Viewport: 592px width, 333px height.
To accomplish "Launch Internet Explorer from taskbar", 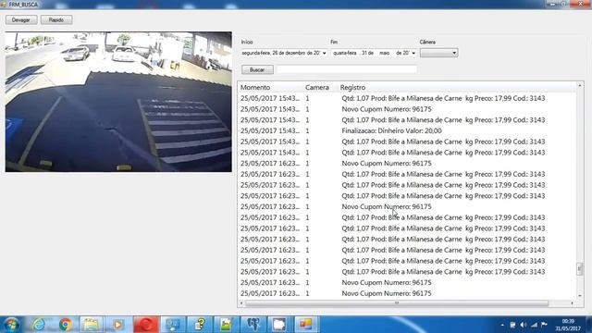I will click(39, 325).
